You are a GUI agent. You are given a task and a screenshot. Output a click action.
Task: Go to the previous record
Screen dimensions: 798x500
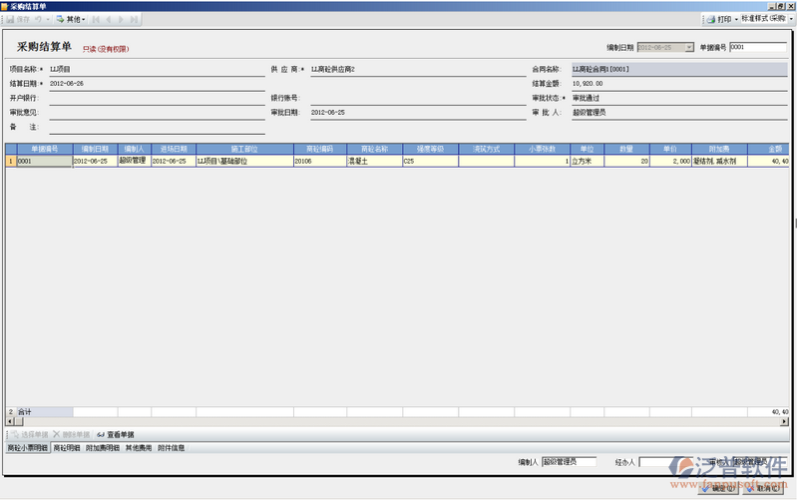[x=109, y=19]
